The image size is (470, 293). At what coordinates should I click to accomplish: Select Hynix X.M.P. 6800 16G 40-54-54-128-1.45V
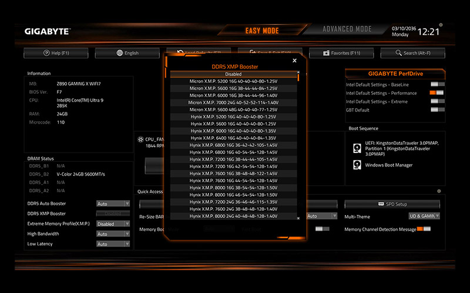(x=233, y=152)
